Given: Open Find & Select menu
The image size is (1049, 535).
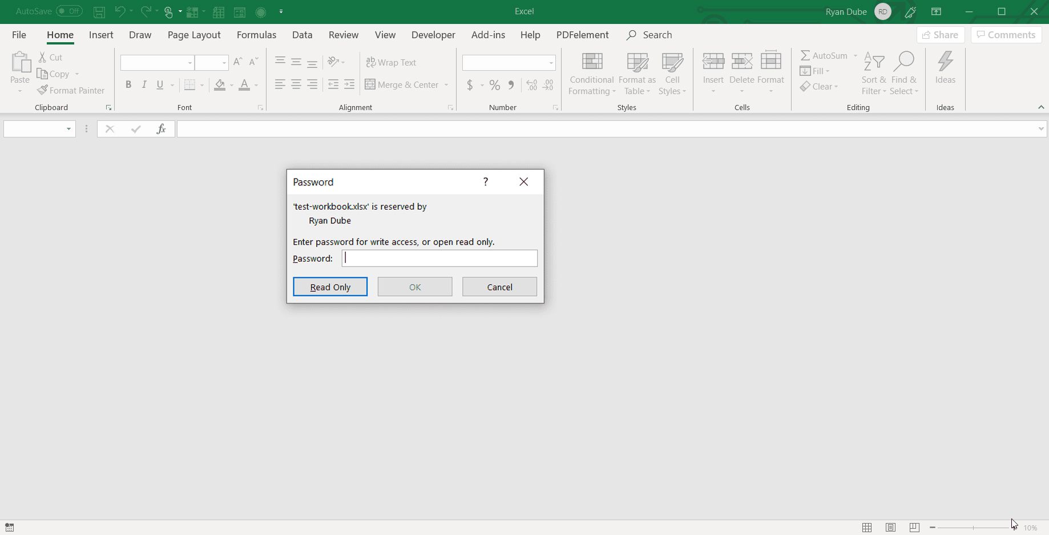Looking at the screenshot, I should click(x=904, y=74).
